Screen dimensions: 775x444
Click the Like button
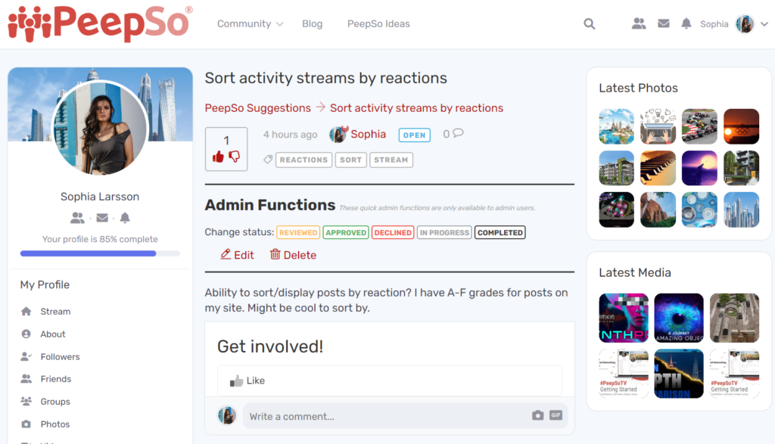pos(247,380)
